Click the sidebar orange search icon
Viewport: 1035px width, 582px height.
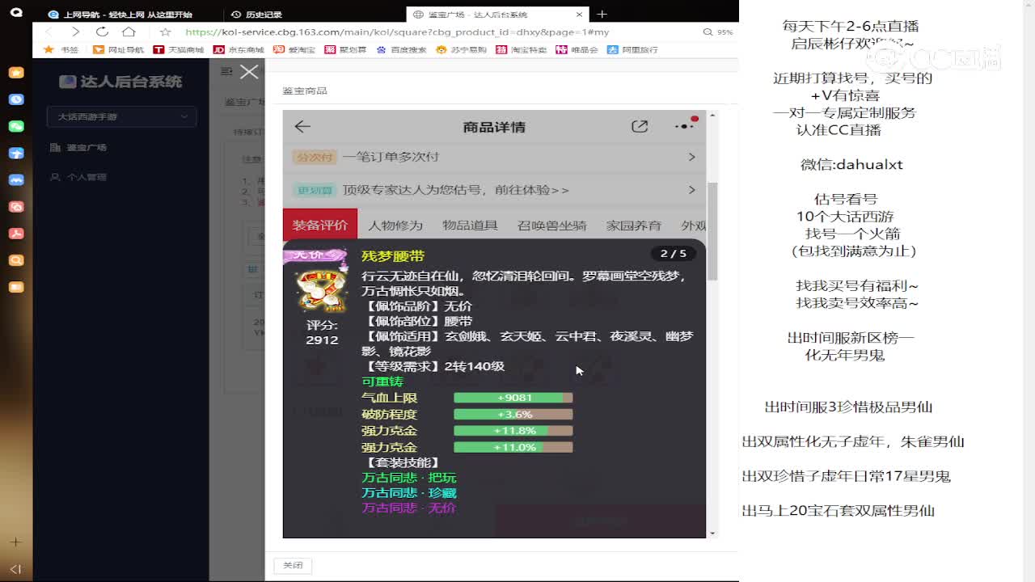point(15,259)
